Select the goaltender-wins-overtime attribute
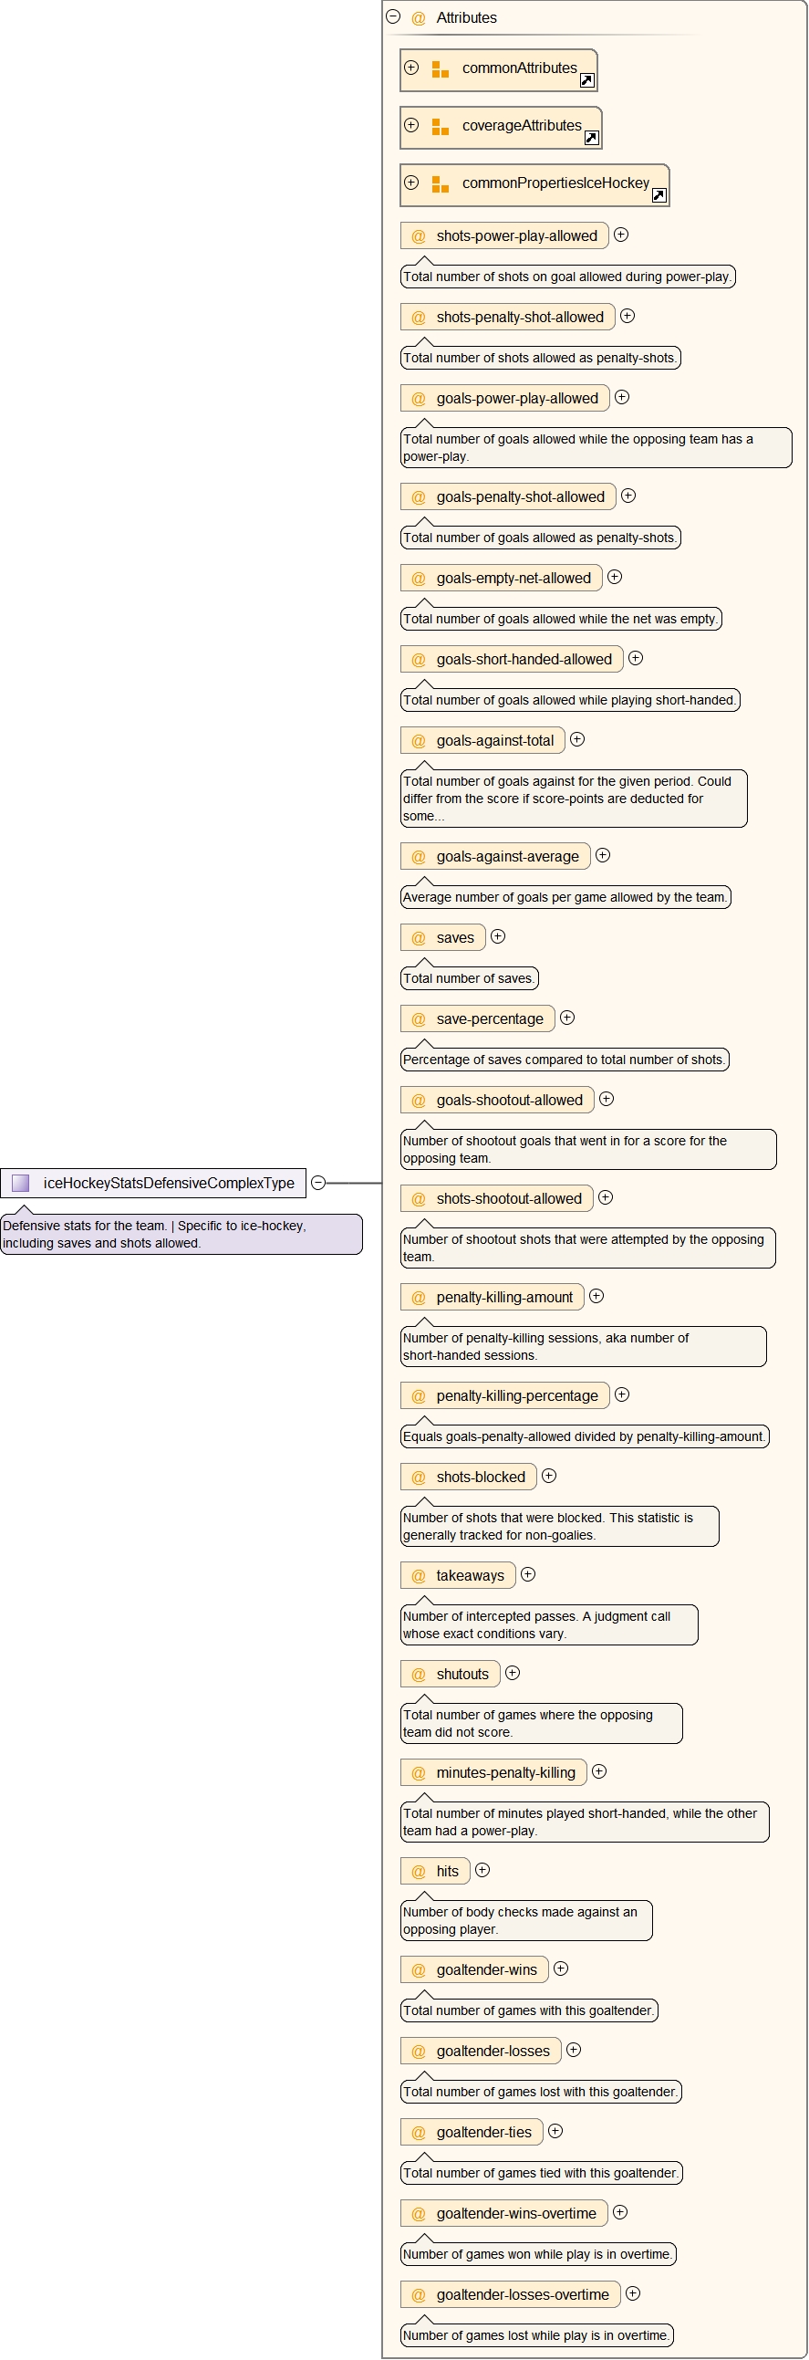The height and width of the screenshot is (2360, 809). click(x=516, y=2213)
